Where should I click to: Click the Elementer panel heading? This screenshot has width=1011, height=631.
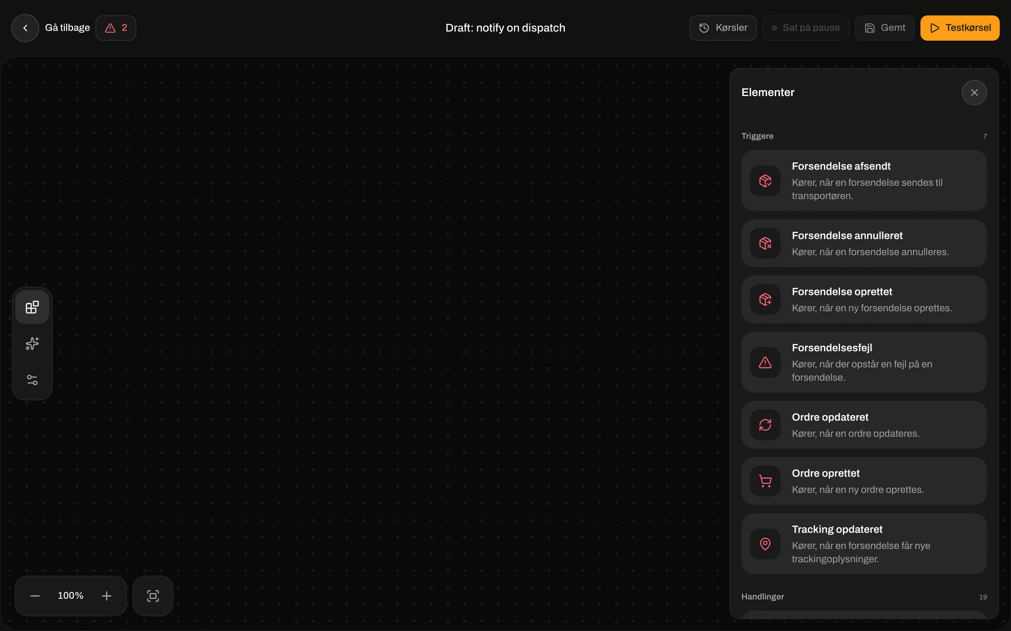coord(767,92)
